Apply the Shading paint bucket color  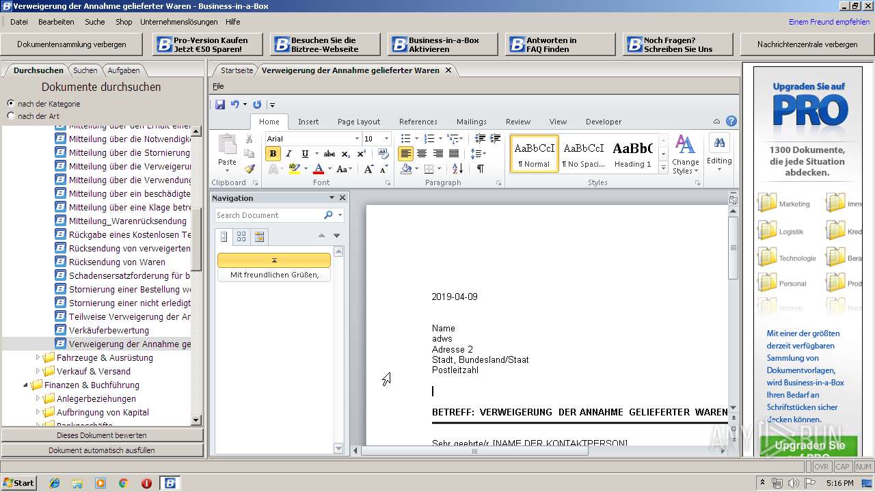(406, 169)
